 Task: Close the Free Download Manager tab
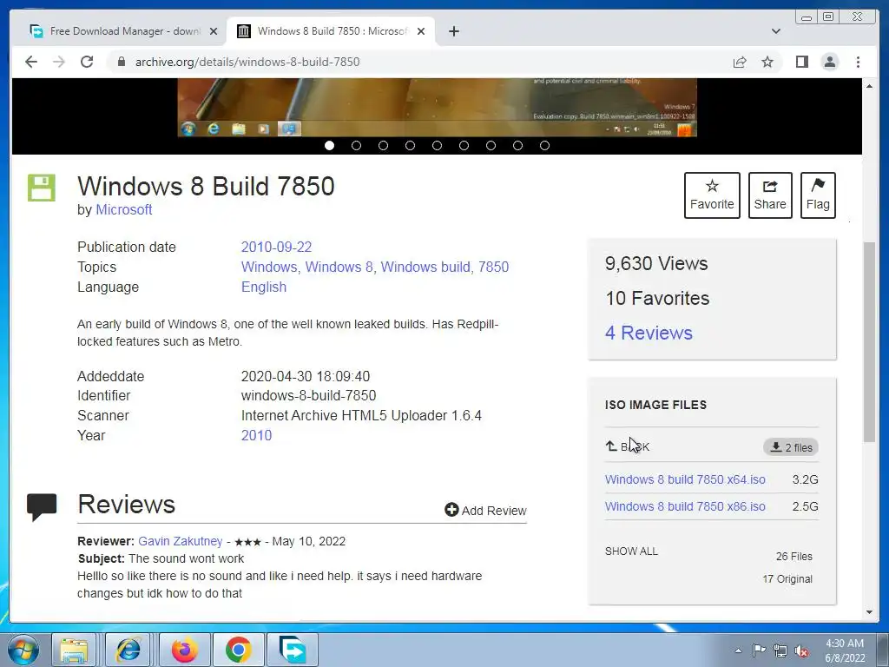(x=214, y=31)
